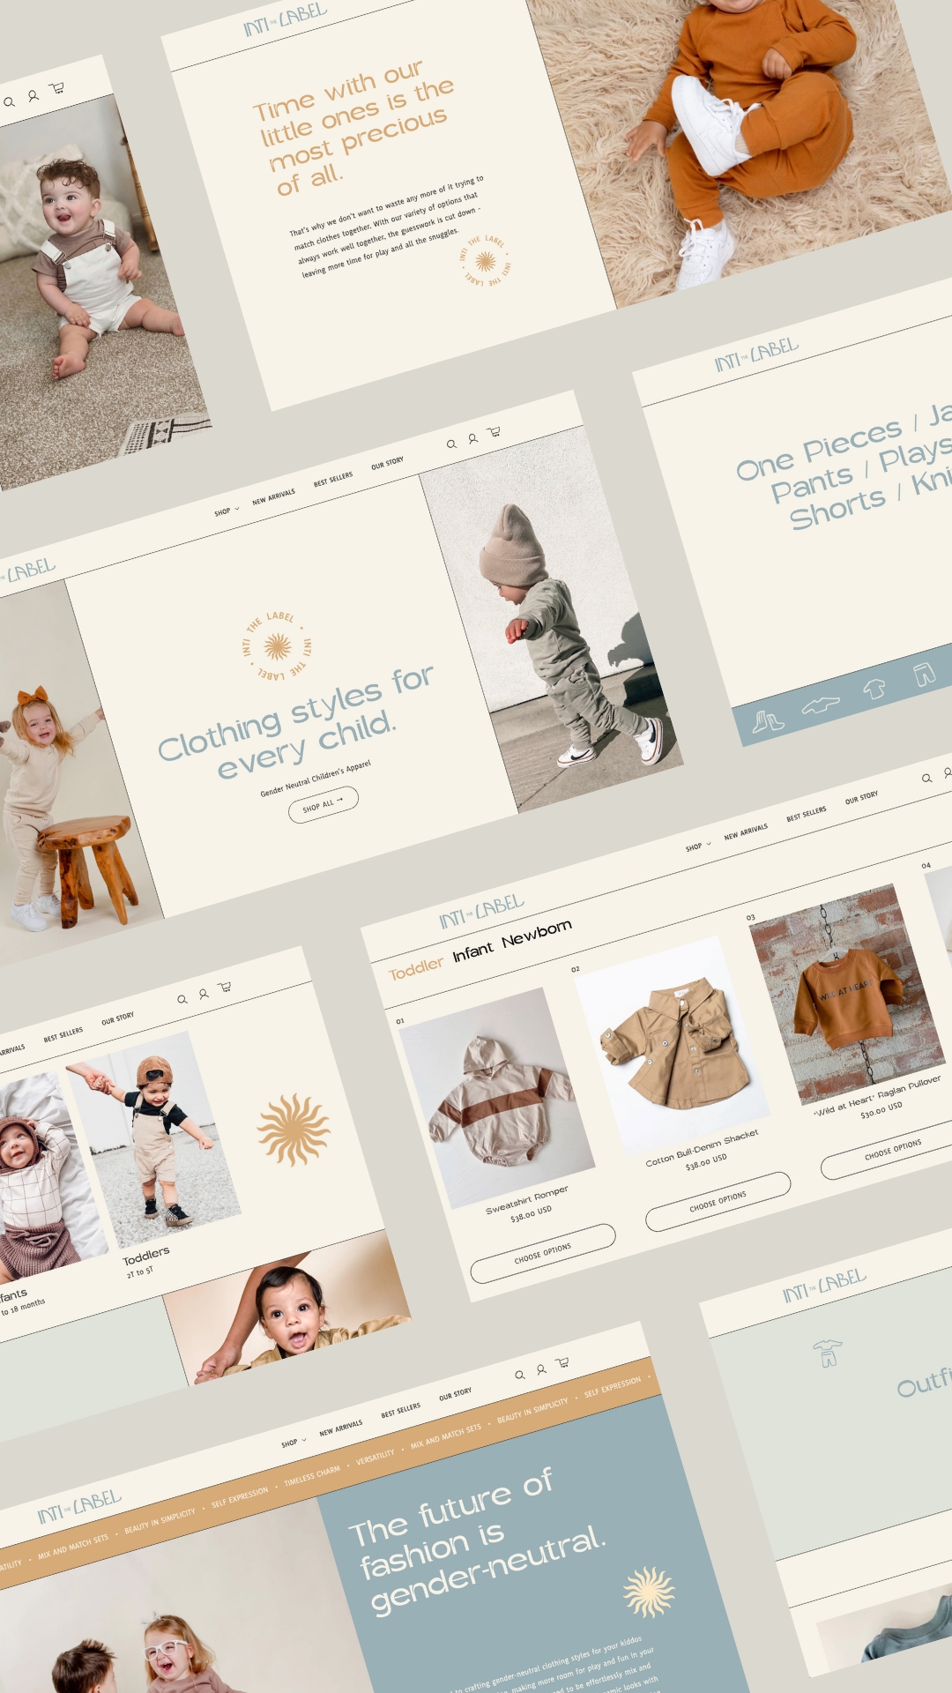This screenshot has width=952, height=1693.
Task: Open the Wild at Heart Raglan Pullover image
Action: [x=847, y=995]
